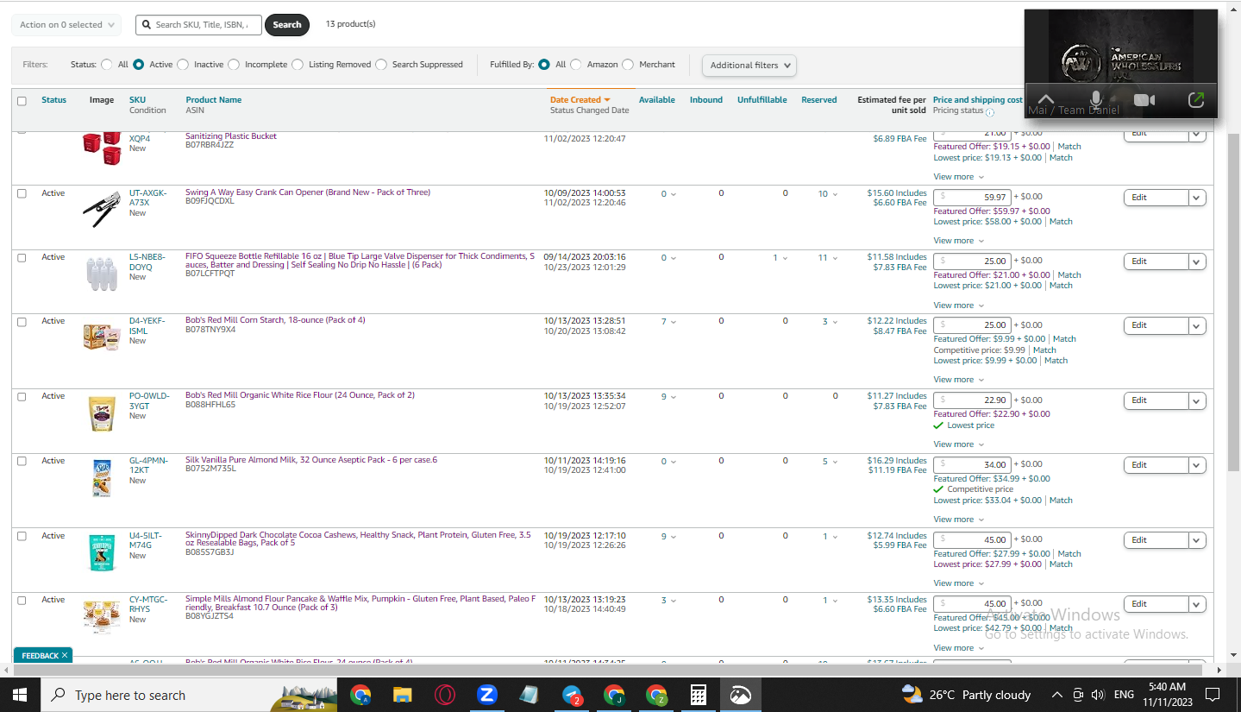The height and width of the screenshot is (712, 1241).
Task: Match the Lowest price $58.00 for Can Opener
Action: coord(1061,222)
